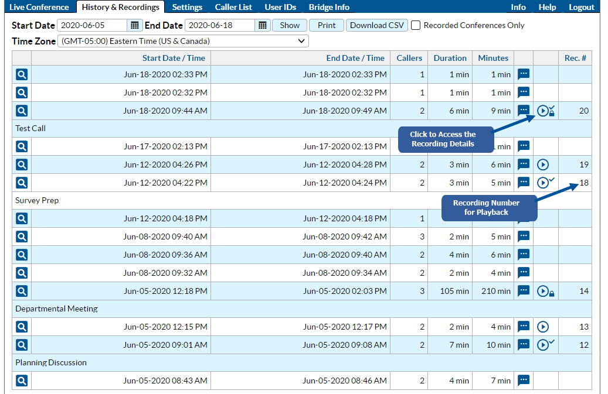Open chat notes for Jun-18-2020 02:32 PM call
Screen dimensions: 608x394
tap(524, 92)
